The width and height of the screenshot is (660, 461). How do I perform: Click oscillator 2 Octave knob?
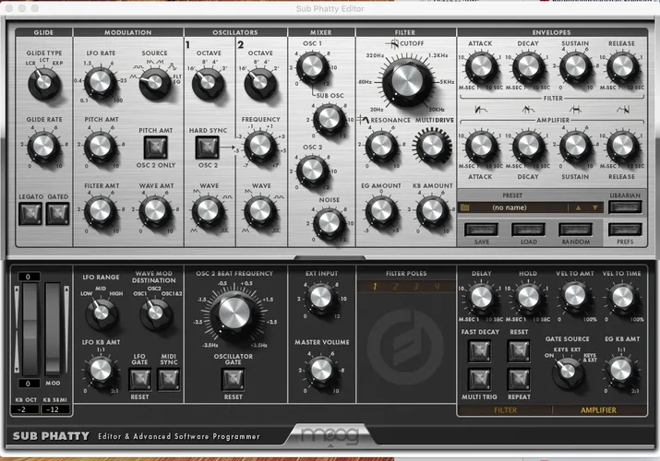[260, 82]
